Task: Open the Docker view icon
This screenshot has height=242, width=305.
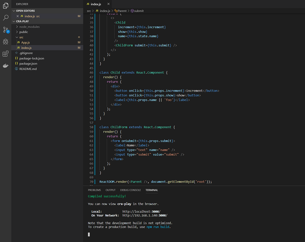Action: [x=6, y=66]
